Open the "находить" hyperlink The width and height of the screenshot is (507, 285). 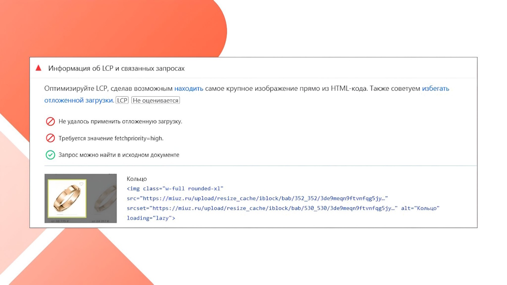[189, 89]
